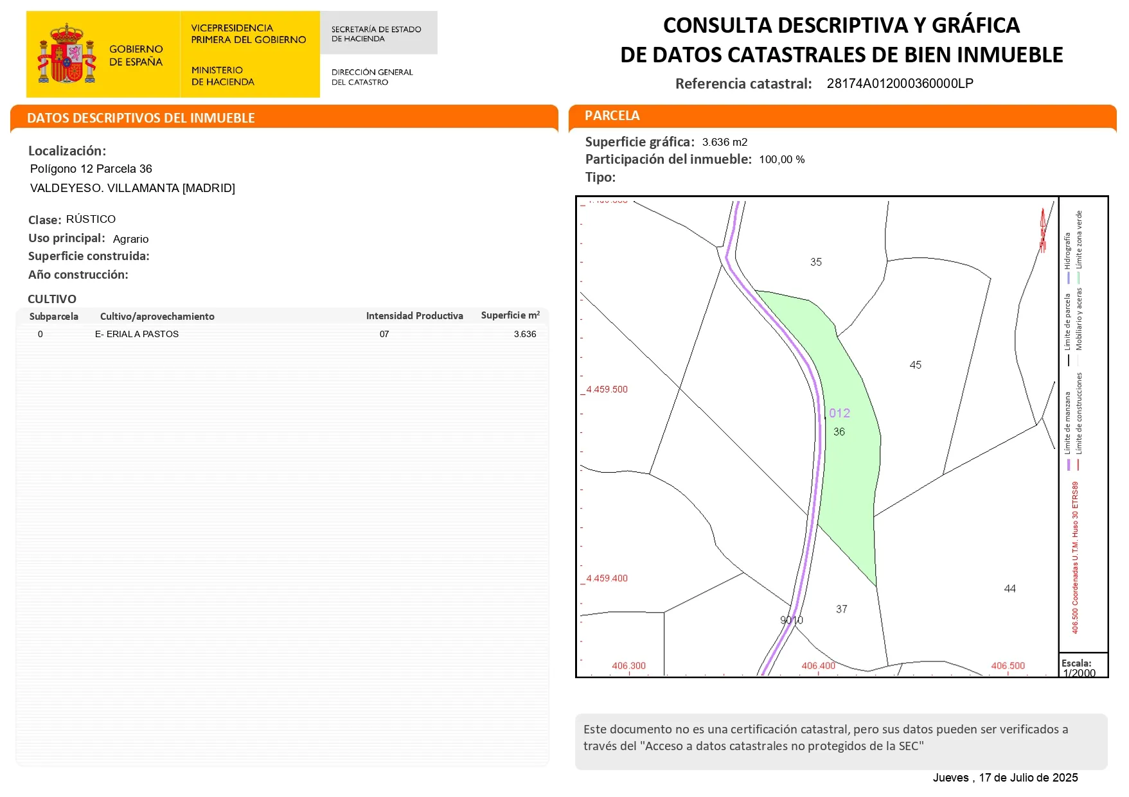
Task: Click the 406.500 coordinate label at map bottom
Action: click(1008, 666)
